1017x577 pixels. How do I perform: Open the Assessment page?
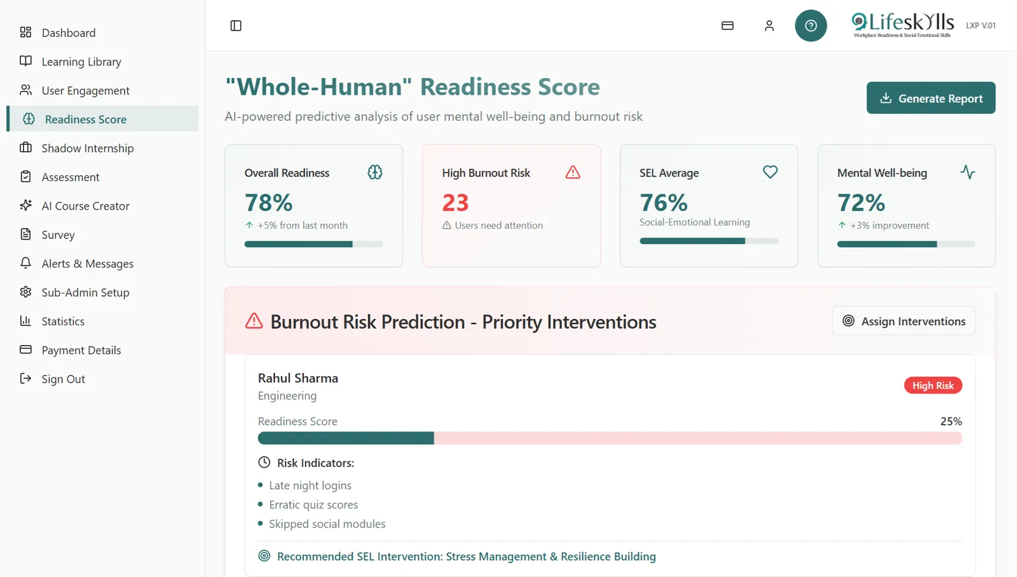pos(102,177)
